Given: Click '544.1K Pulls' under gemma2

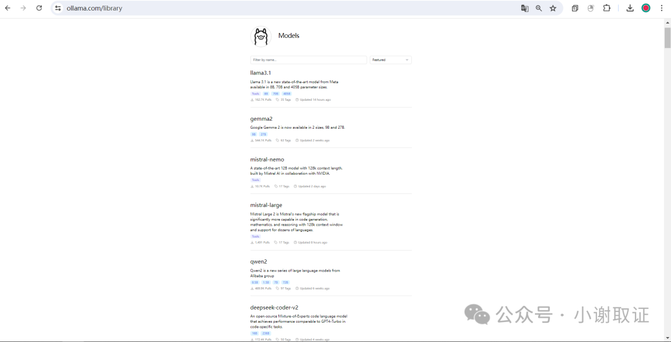Looking at the screenshot, I should click(x=261, y=141).
